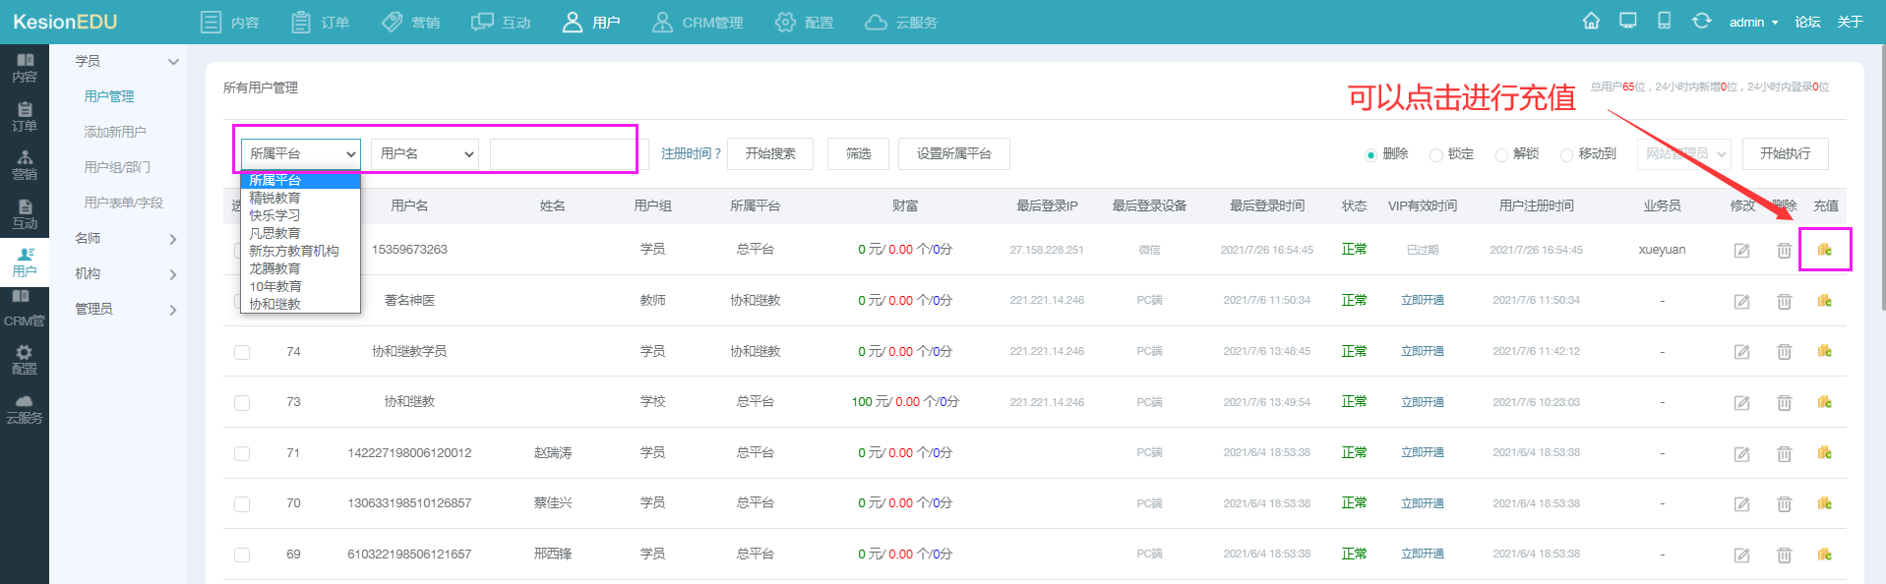The width and height of the screenshot is (1886, 584).
Task: Select the 解锁 radio option
Action: pyautogui.click(x=1501, y=154)
